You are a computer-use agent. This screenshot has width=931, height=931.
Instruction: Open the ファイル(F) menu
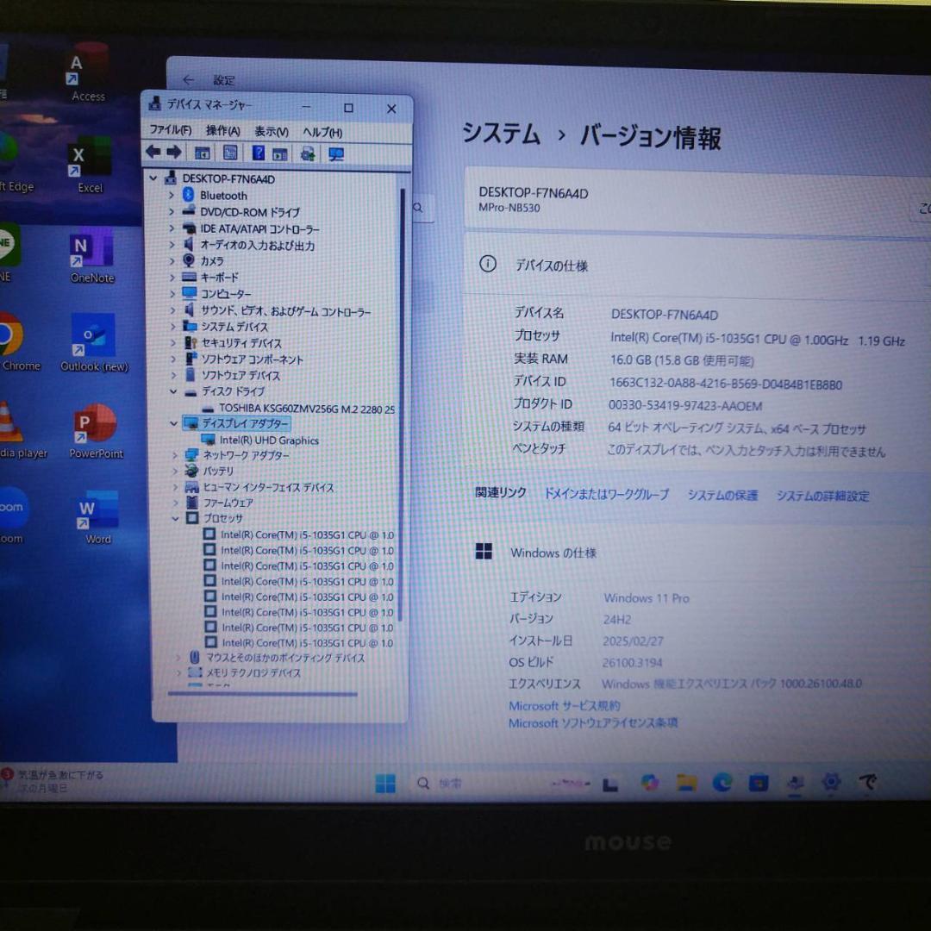[170, 129]
